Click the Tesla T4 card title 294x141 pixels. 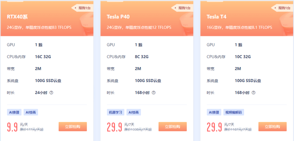point(216,17)
